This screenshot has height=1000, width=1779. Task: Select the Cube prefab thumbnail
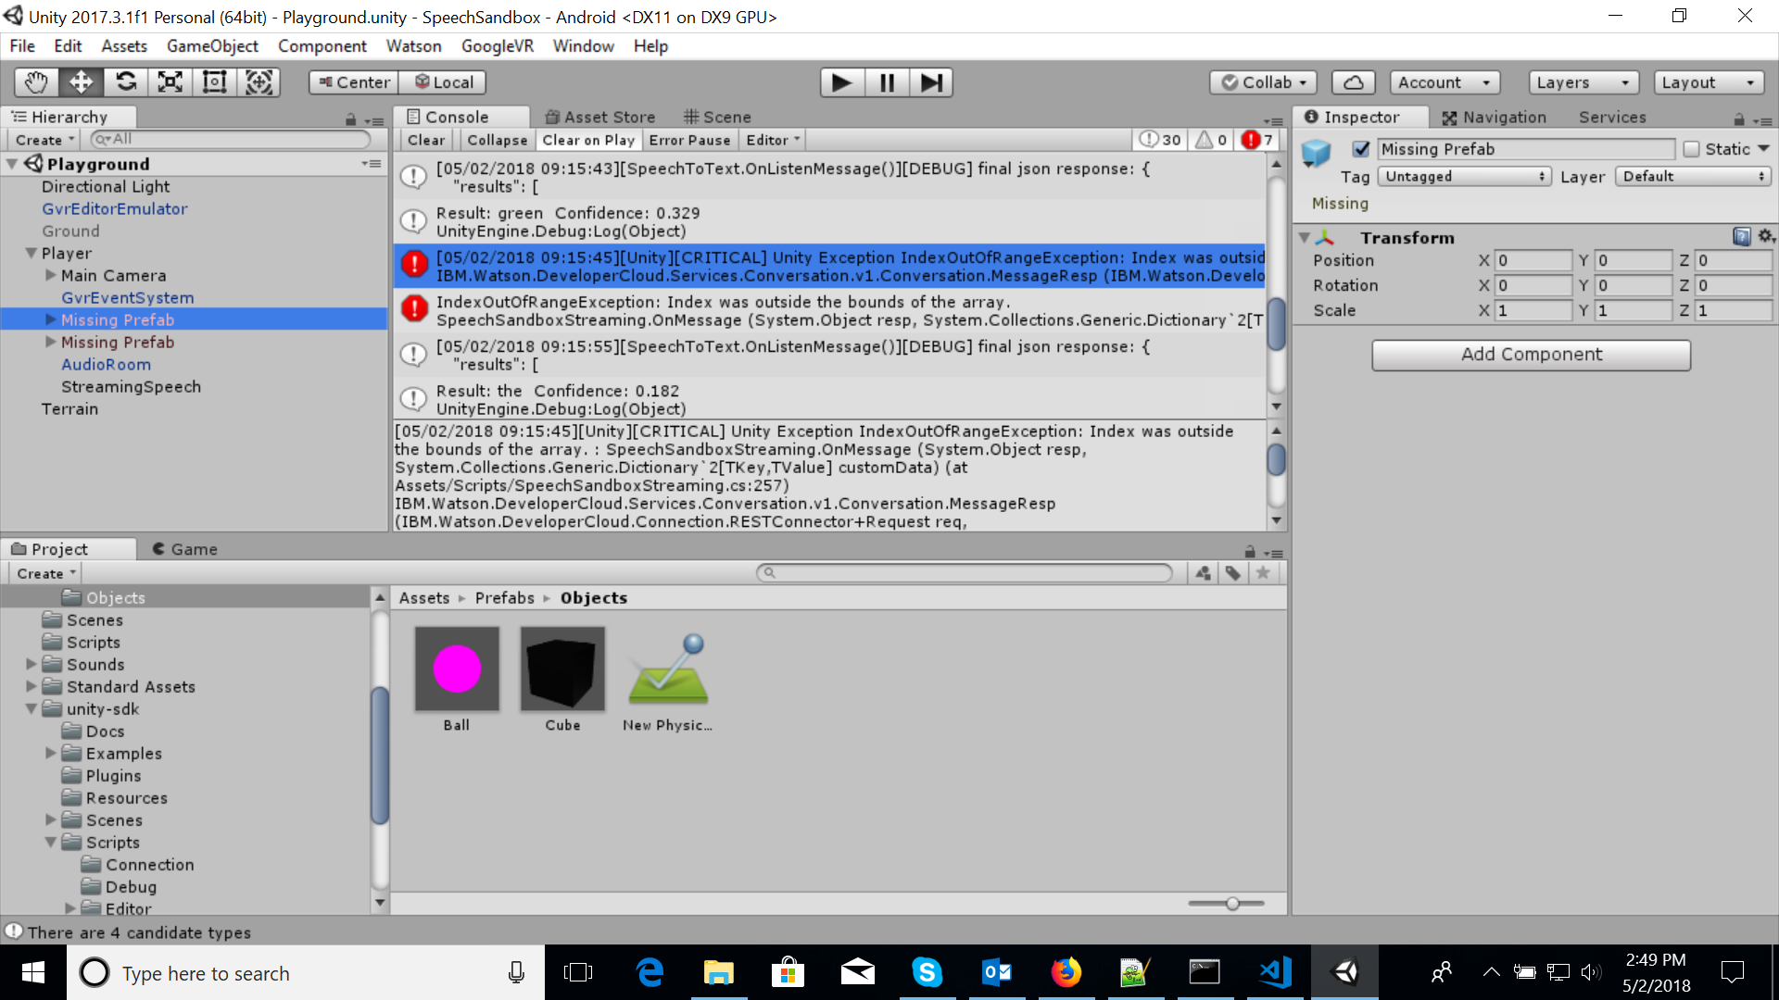click(x=561, y=668)
